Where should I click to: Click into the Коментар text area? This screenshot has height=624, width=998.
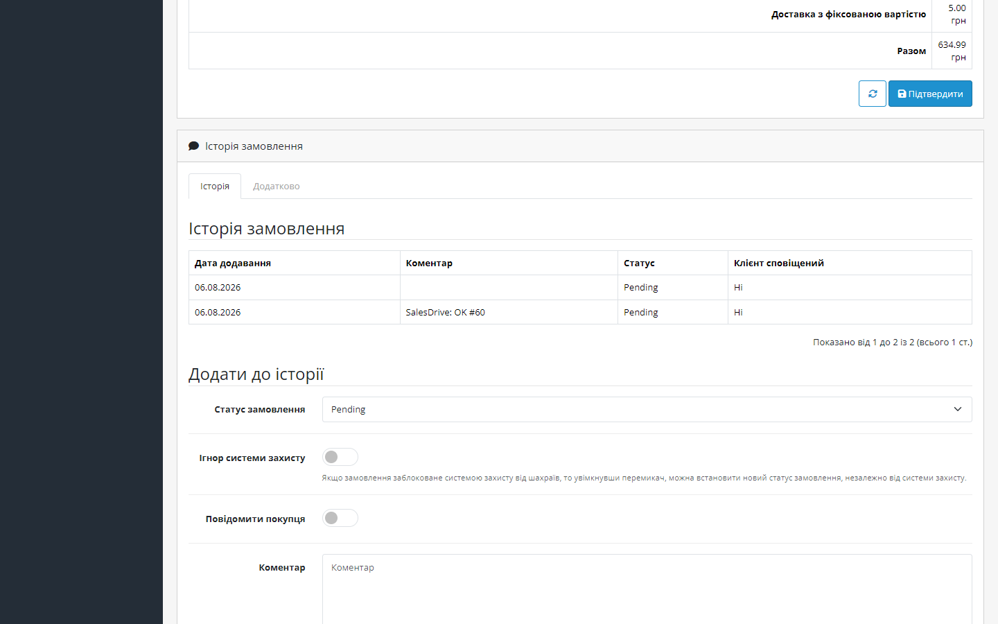point(647,589)
